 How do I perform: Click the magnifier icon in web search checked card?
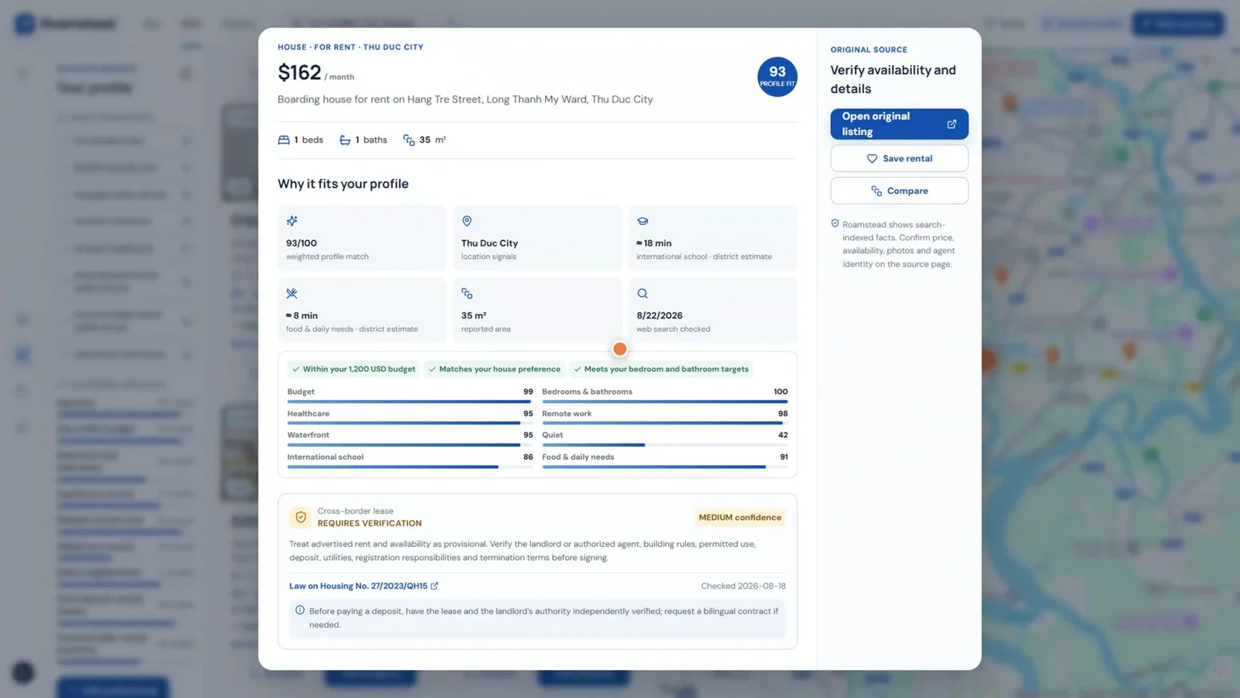[x=642, y=294]
